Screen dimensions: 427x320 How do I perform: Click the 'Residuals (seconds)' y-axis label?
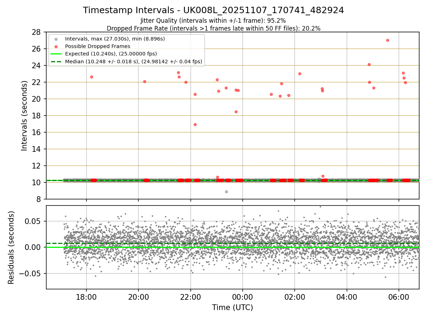pos(11,247)
